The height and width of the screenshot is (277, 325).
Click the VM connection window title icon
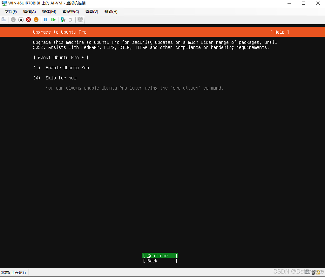click(4, 3)
